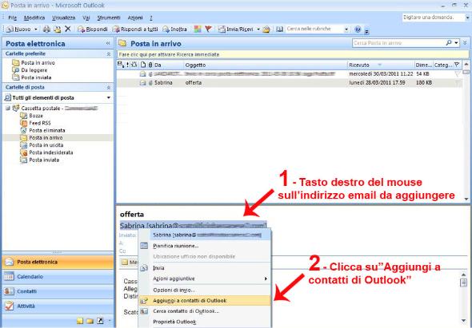Viewport: 472px width, 328px height.
Task: Open the Modifica menu
Action: point(34,18)
